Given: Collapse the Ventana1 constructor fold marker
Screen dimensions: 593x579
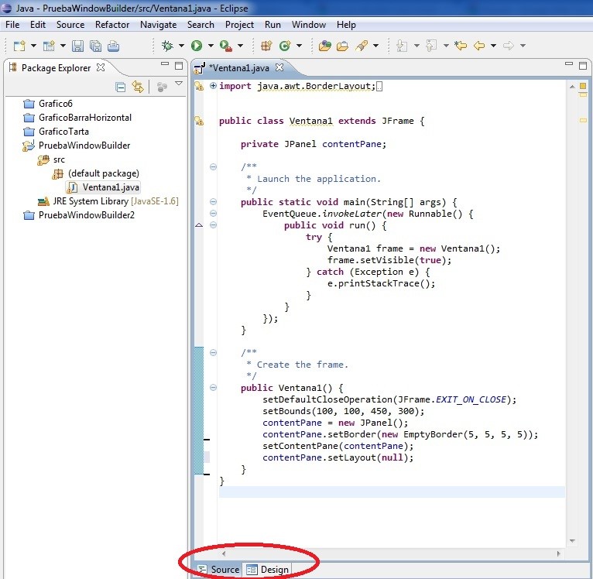Looking at the screenshot, I should coord(213,388).
